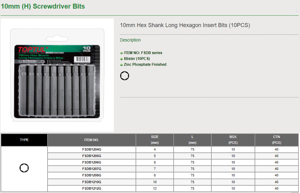Click the 10mm (H) Screwdriver Bits heading
The image size is (300, 193).
point(43,6)
